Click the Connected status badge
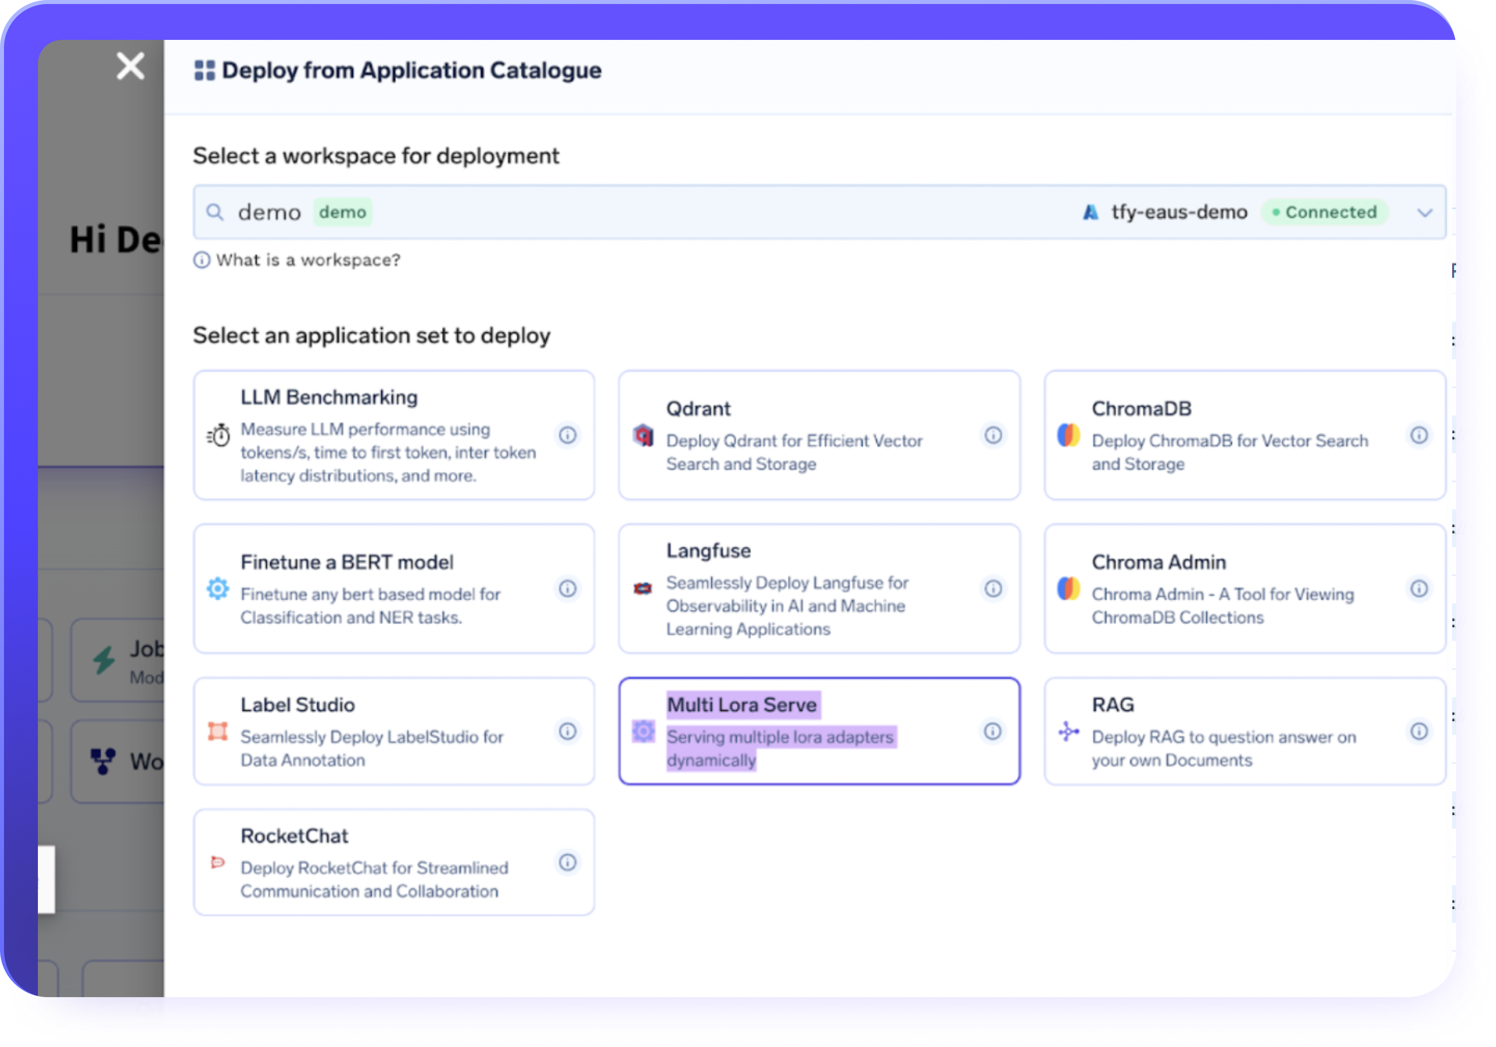The height and width of the screenshot is (1047, 1496). click(1325, 212)
